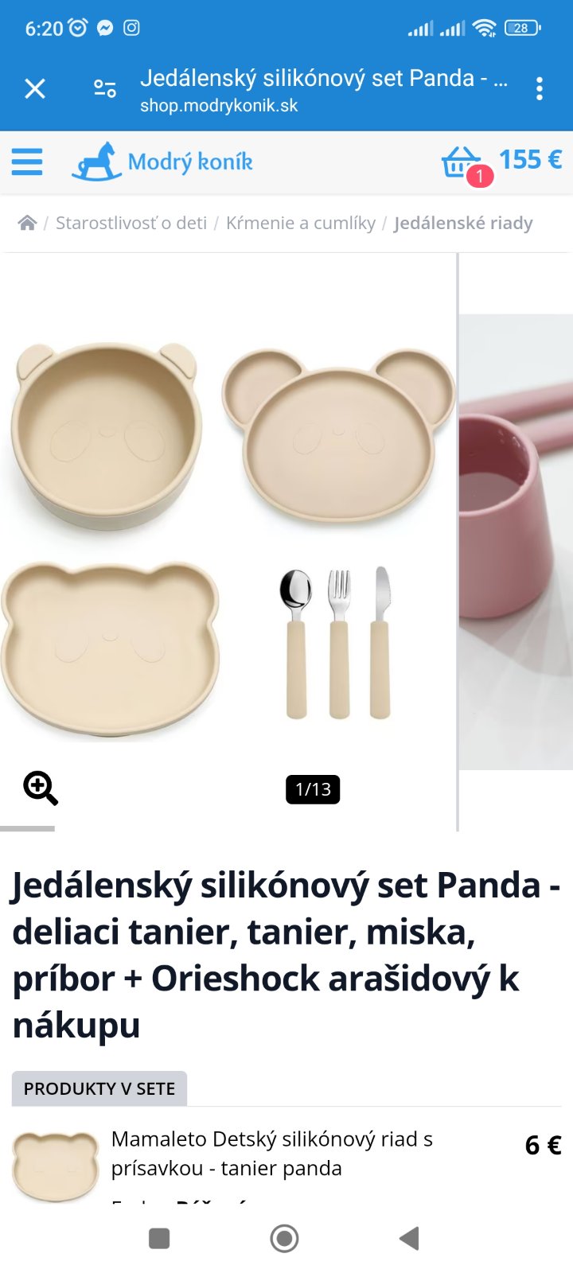This screenshot has height=1273, width=573.
Task: Open the hamburger navigation menu
Action: click(27, 162)
